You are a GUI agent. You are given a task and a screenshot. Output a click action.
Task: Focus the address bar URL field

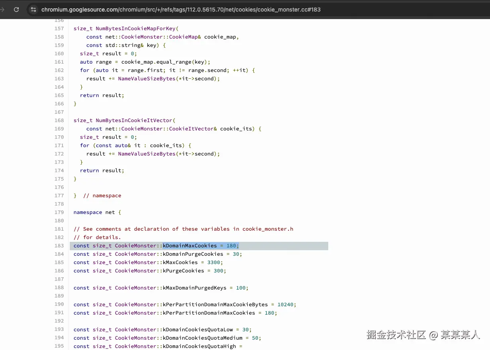tap(181, 10)
